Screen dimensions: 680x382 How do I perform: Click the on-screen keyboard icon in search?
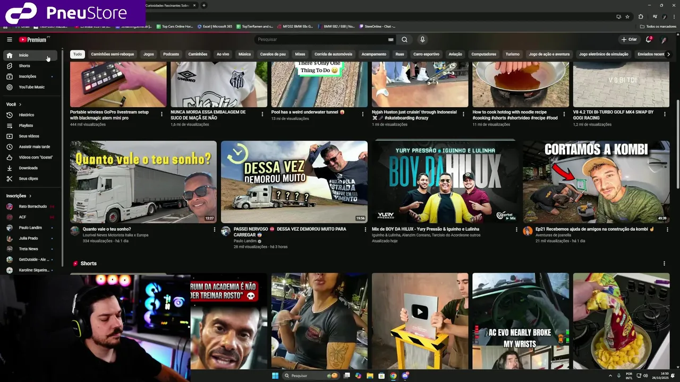coord(391,39)
